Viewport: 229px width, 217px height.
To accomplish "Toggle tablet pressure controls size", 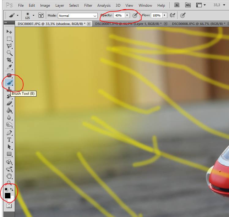I will pyautogui.click(x=183, y=15).
